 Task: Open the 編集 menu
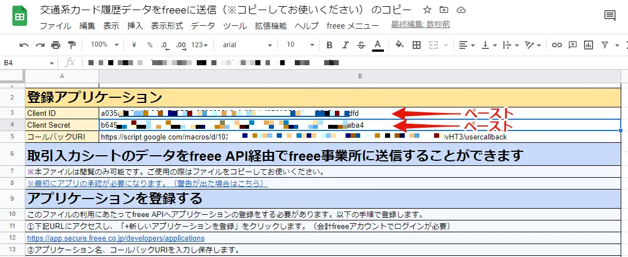(x=87, y=26)
